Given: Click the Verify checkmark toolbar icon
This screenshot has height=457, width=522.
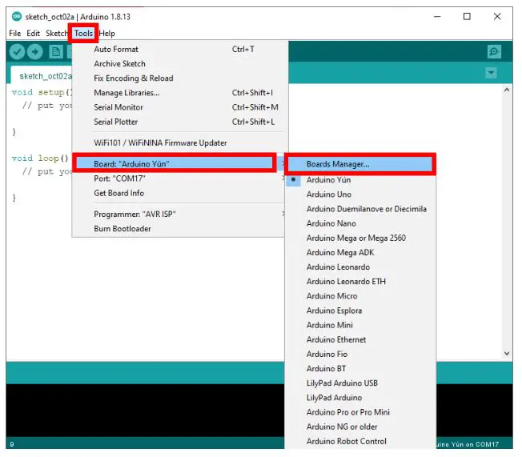Looking at the screenshot, I should point(17,51).
